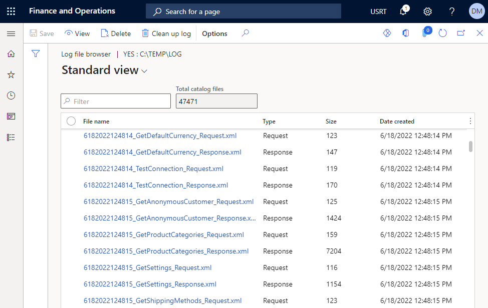Click Clean up log in the toolbar
This screenshot has height=308, width=488.
click(x=166, y=33)
